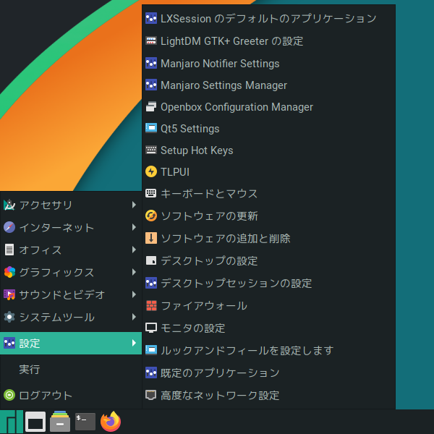
Task: Expand the インターネット submenu arrow
Action: (134, 227)
